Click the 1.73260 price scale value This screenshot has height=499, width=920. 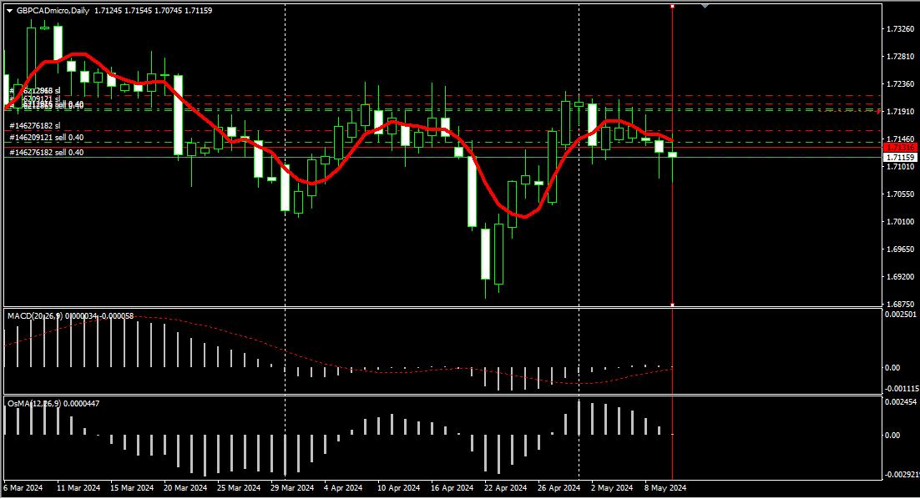[x=900, y=28]
